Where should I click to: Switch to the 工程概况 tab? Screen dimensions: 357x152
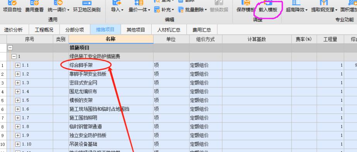(44, 30)
